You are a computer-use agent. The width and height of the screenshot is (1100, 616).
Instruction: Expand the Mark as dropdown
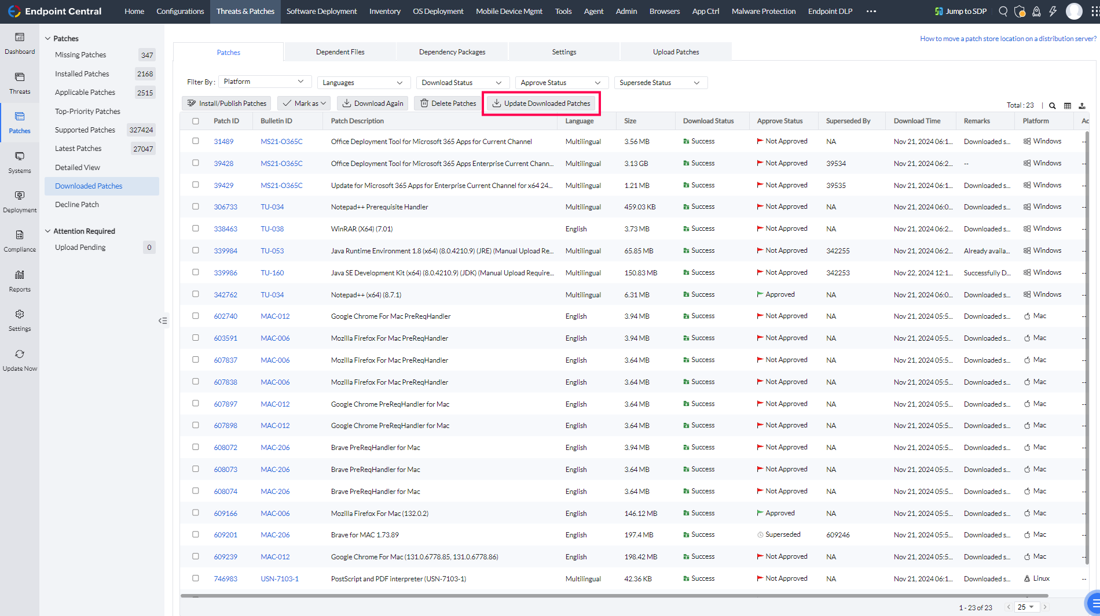pyautogui.click(x=304, y=104)
